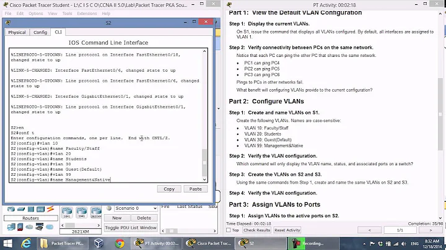Click the Completion 35/90 status text
446x250 pixels.
click(425, 223)
